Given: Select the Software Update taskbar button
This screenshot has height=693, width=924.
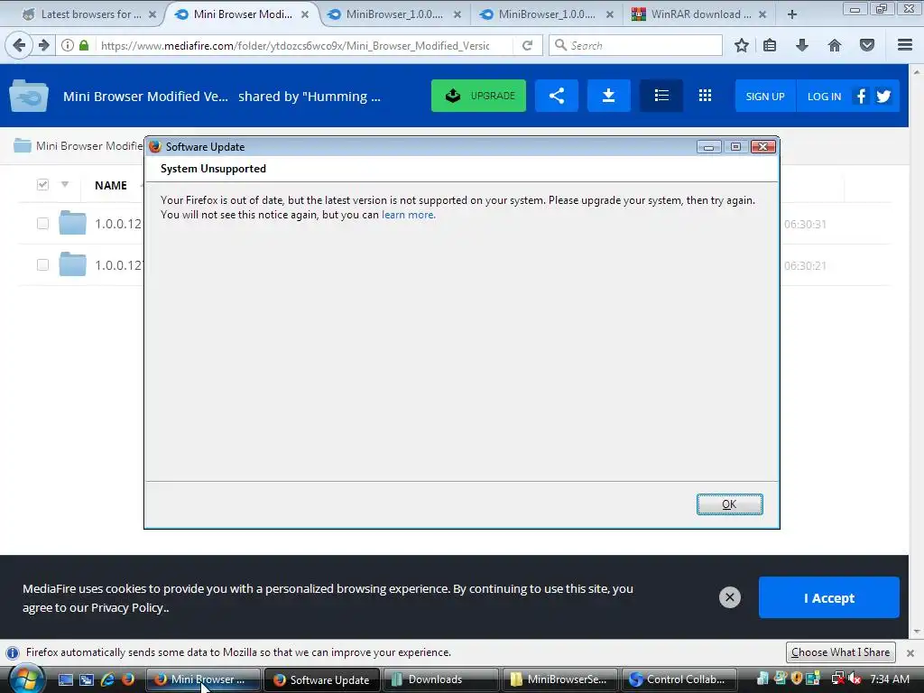Looking at the screenshot, I should tap(322, 679).
